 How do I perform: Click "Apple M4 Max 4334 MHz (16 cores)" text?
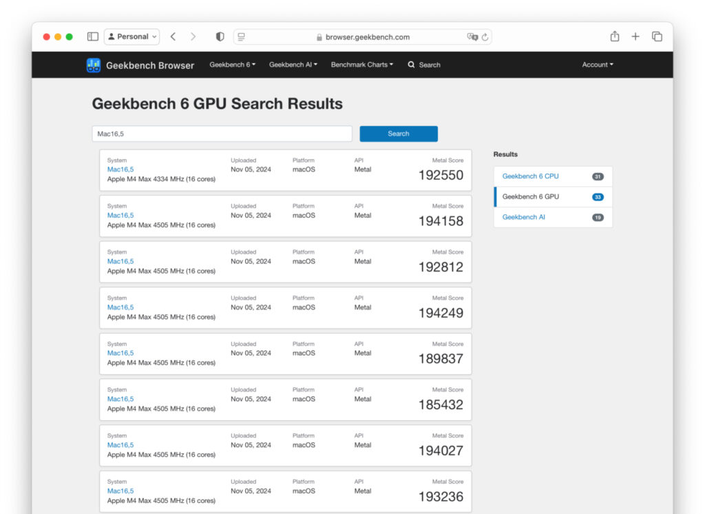coord(161,179)
